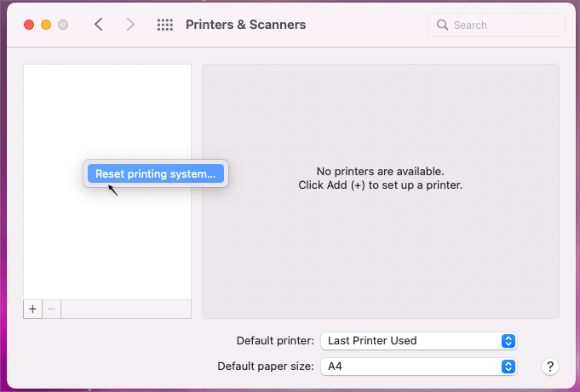Click the Add (+) printer button
The height and width of the screenshot is (392, 580).
(x=32, y=309)
